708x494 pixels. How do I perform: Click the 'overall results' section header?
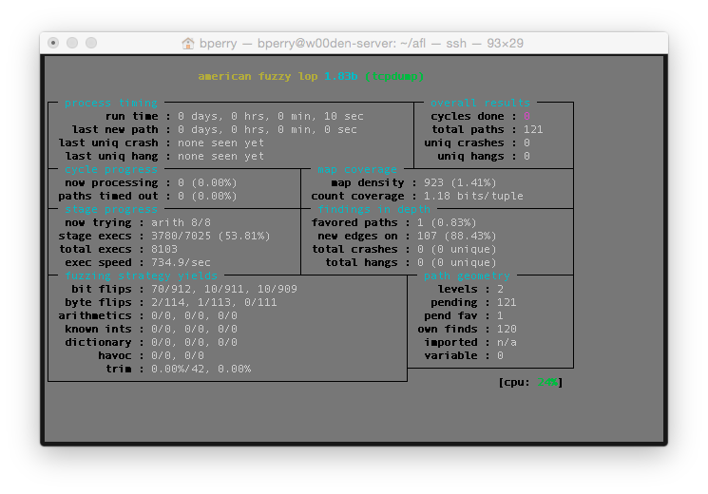click(x=480, y=103)
